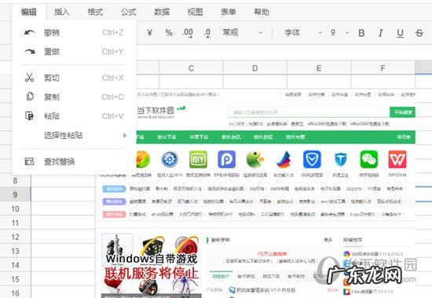The image size is (432, 298).
Task: Click the green pacman-style icon
Action: pyautogui.click(x=254, y=159)
